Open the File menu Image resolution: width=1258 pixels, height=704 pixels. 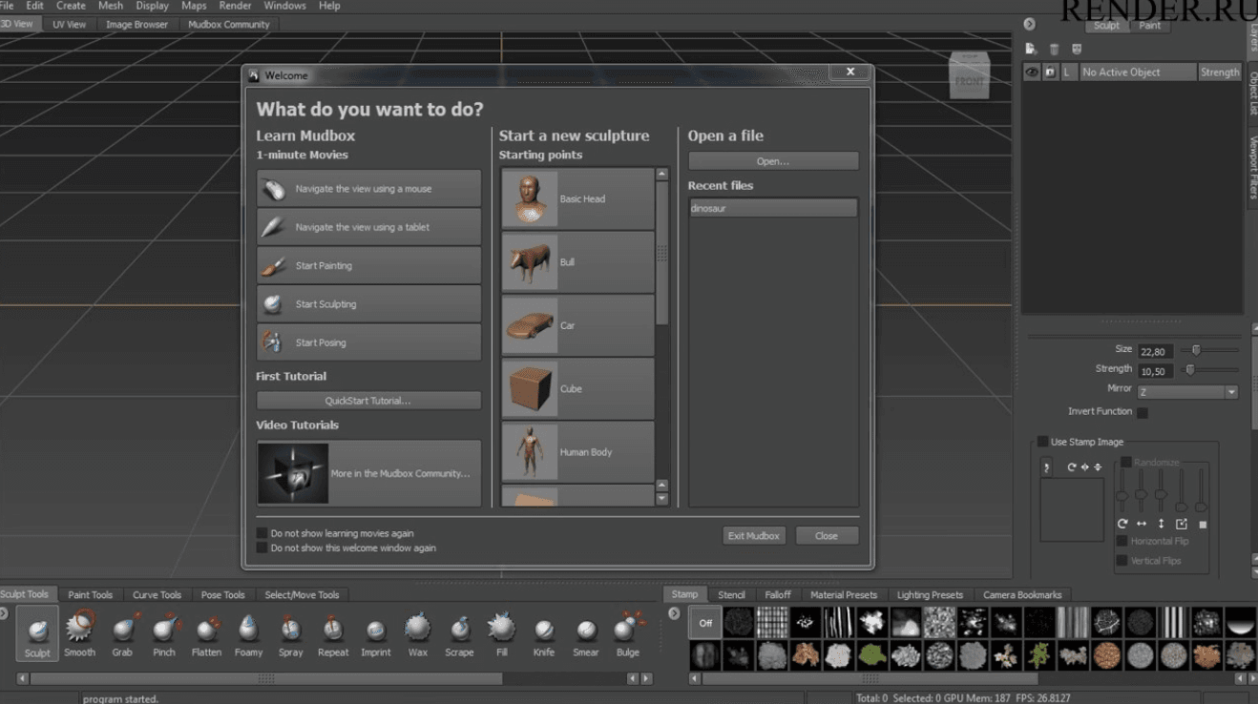point(8,6)
